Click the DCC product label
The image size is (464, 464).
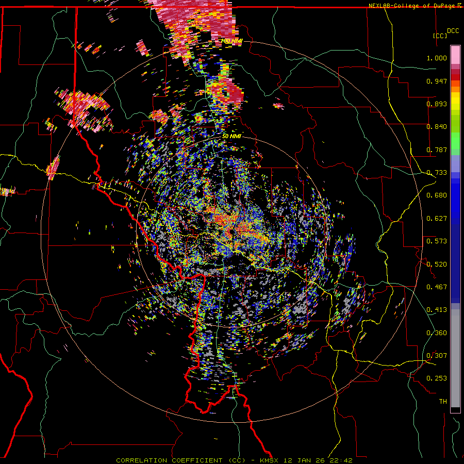[x=453, y=31]
